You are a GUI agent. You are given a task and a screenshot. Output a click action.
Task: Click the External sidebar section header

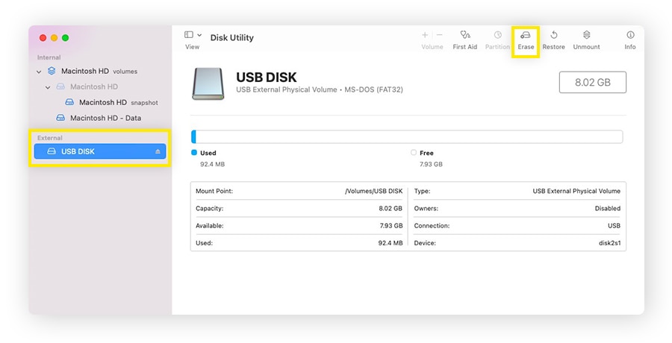point(50,138)
